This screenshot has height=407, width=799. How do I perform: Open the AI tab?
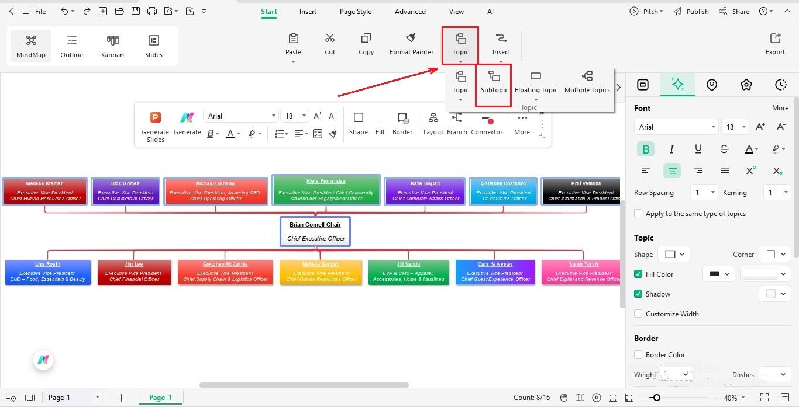point(490,11)
